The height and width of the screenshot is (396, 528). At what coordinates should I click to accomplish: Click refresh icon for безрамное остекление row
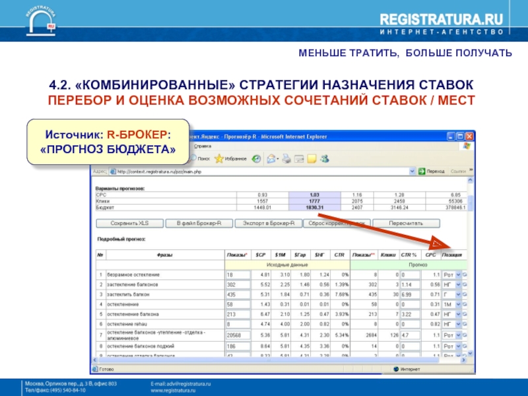pyautogui.click(x=465, y=275)
